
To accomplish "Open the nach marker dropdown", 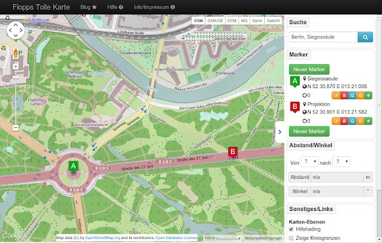I will (x=341, y=161).
